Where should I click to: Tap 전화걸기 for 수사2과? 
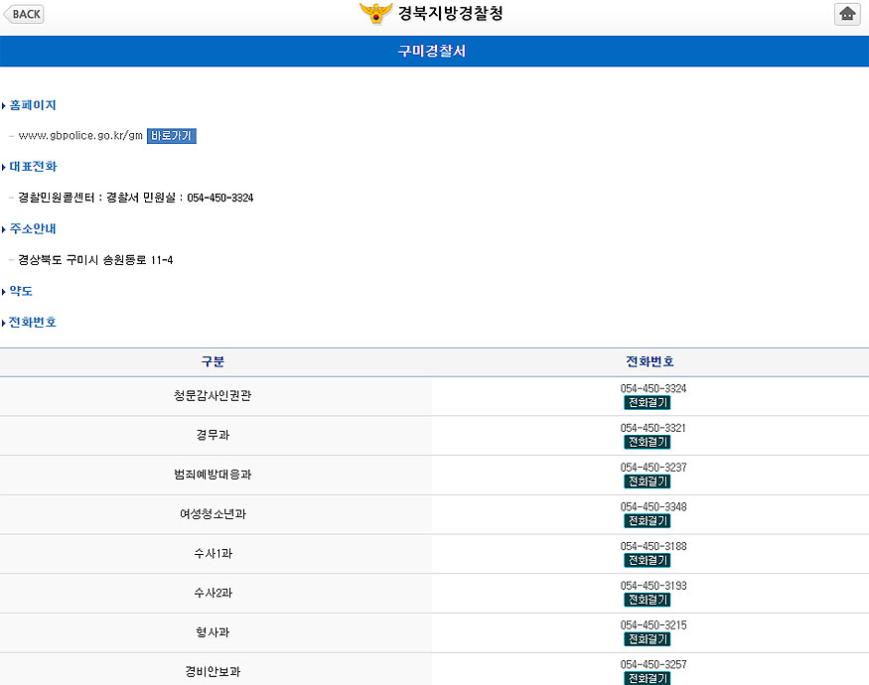647,600
